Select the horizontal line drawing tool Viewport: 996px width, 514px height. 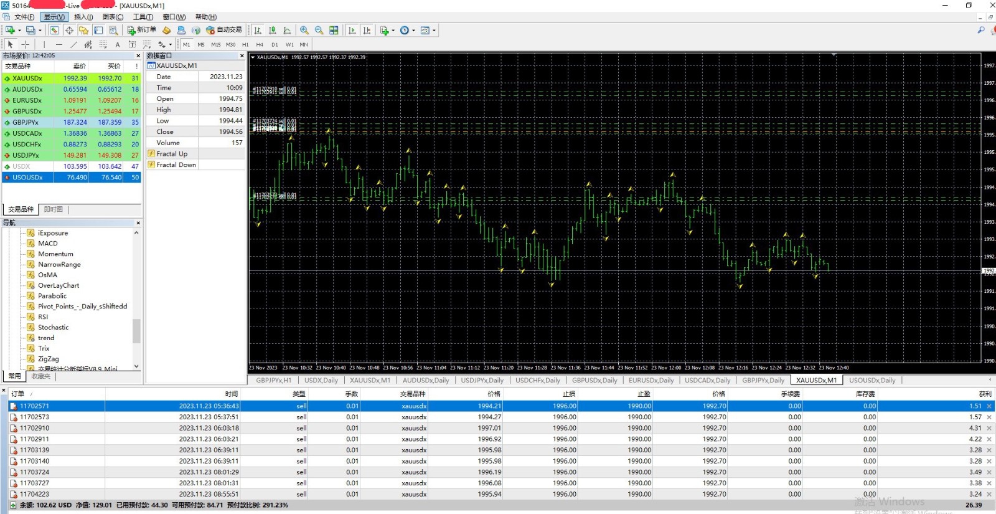click(59, 44)
